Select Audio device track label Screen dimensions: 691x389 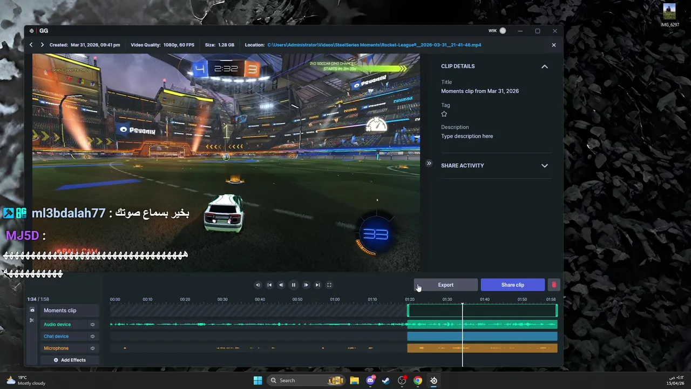coord(57,325)
